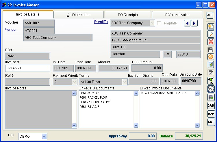This screenshot has width=217, height=142.
Task: Click the MC sidebar button
Action: click(211, 122)
